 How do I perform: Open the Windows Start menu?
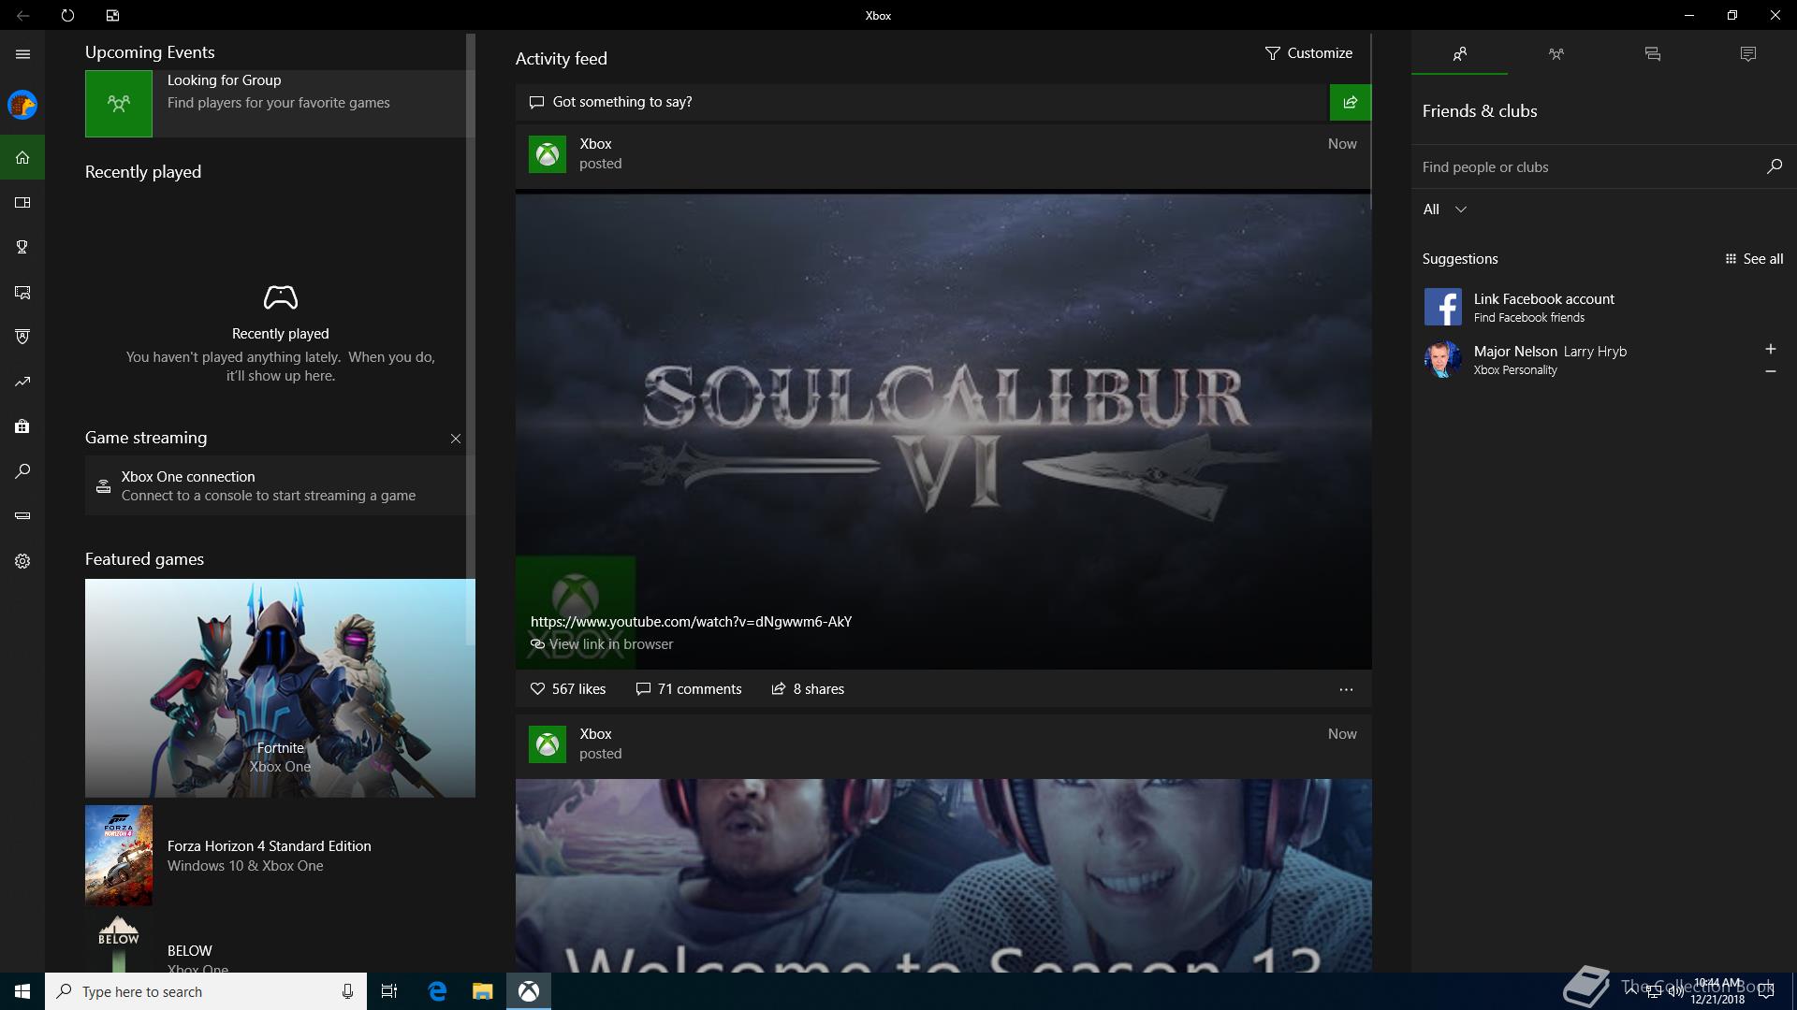click(22, 991)
